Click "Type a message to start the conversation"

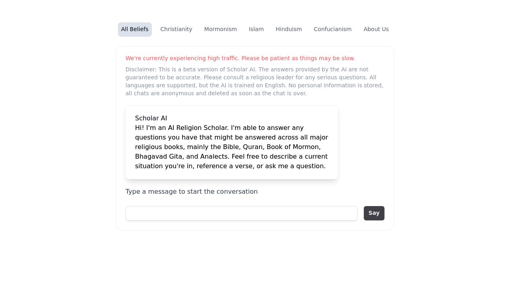pos(192,192)
